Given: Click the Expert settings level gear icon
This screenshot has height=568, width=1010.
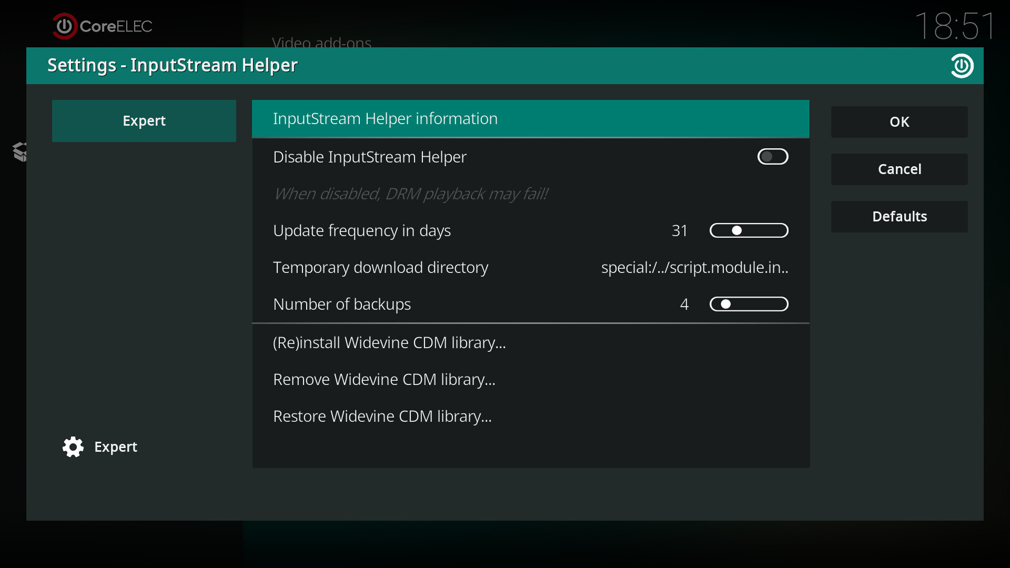Looking at the screenshot, I should pyautogui.click(x=73, y=447).
